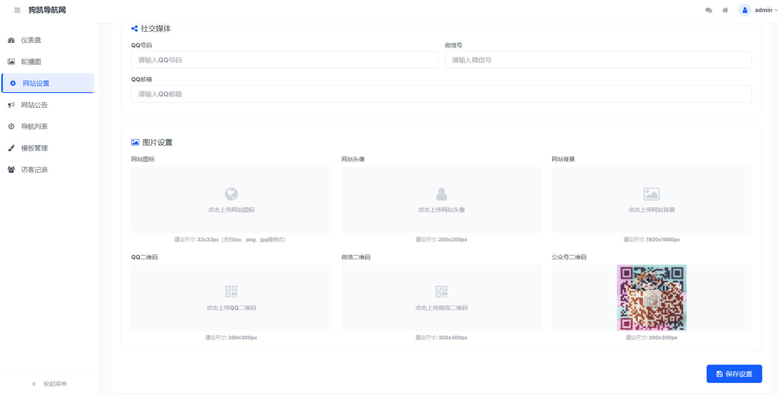778x395 pixels.
Task: Click the home icon in header
Action: pyautogui.click(x=725, y=10)
